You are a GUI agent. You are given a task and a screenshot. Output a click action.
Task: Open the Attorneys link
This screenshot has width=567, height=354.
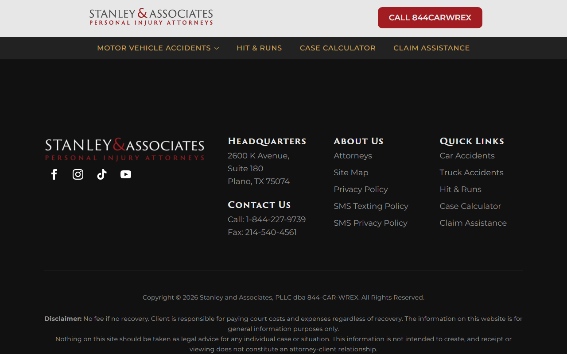[x=353, y=156]
